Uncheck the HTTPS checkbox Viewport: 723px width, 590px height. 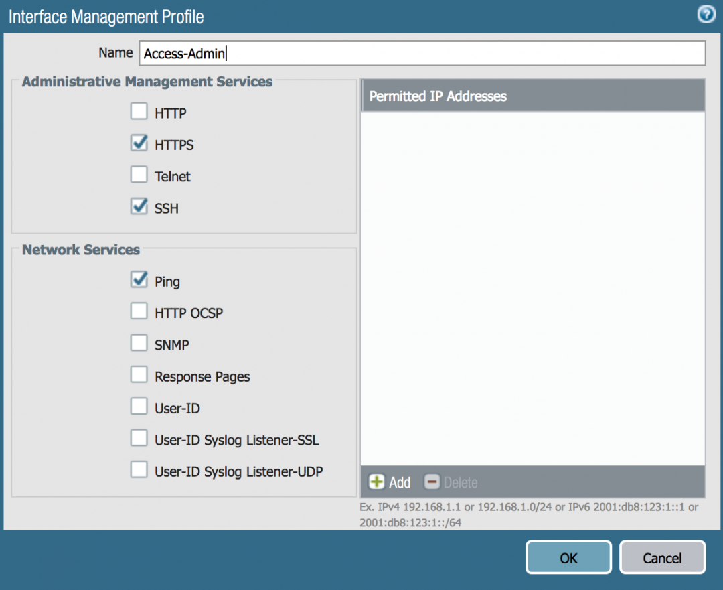point(139,143)
